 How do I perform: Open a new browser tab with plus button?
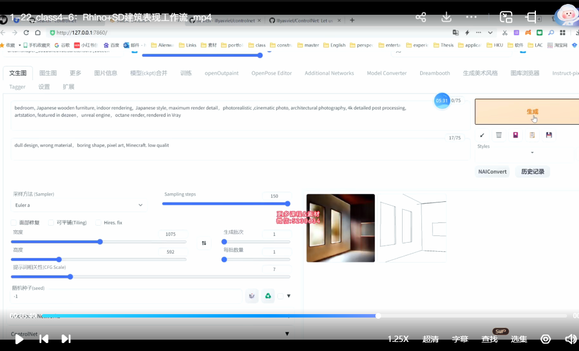352,20
